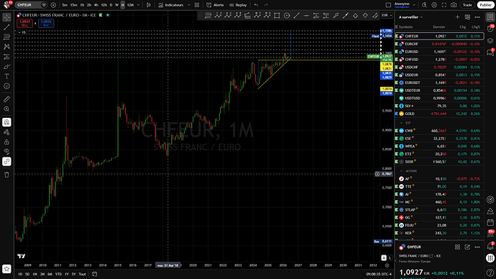Switch to the D daily timeframe
Image resolution: width=496 pixels, height=279 pixels.
click(x=111, y=5)
